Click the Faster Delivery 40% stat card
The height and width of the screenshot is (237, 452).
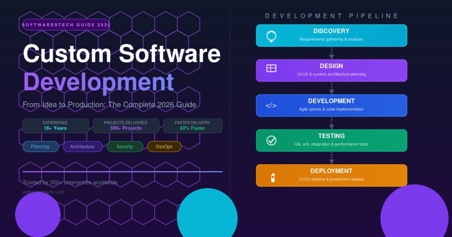[x=193, y=126]
